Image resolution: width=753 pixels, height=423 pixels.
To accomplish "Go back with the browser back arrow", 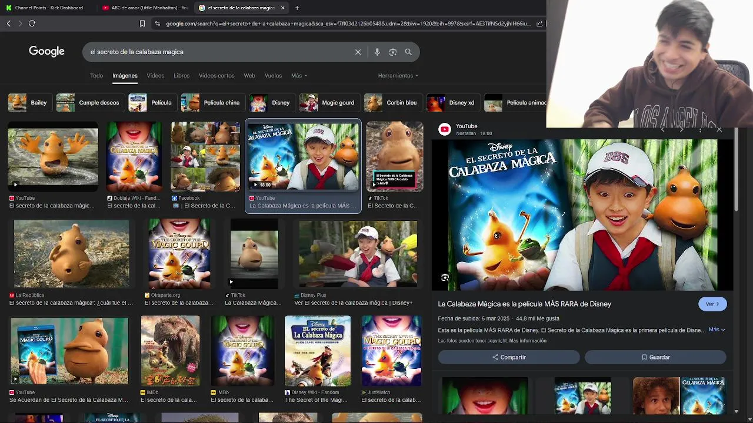I will click(9, 23).
